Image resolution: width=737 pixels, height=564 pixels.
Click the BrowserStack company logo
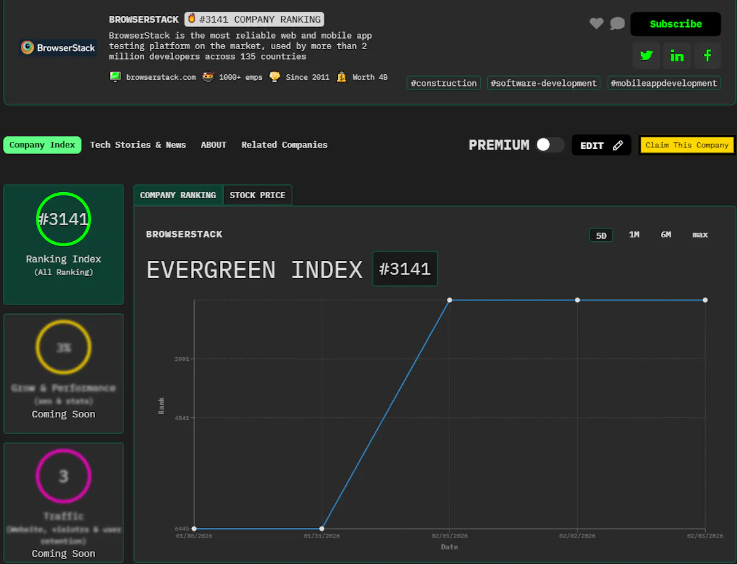tap(58, 47)
